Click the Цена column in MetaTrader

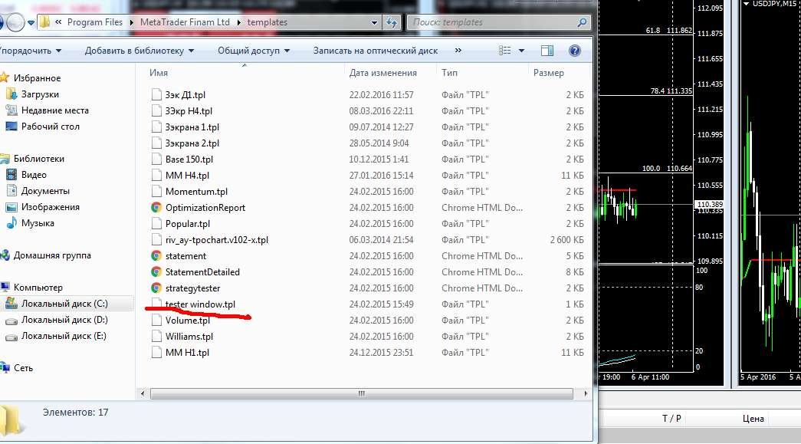click(x=753, y=419)
